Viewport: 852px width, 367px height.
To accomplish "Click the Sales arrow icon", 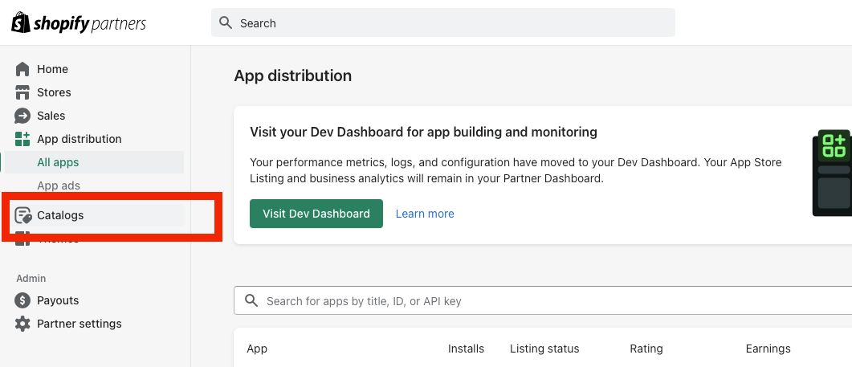I will point(22,116).
